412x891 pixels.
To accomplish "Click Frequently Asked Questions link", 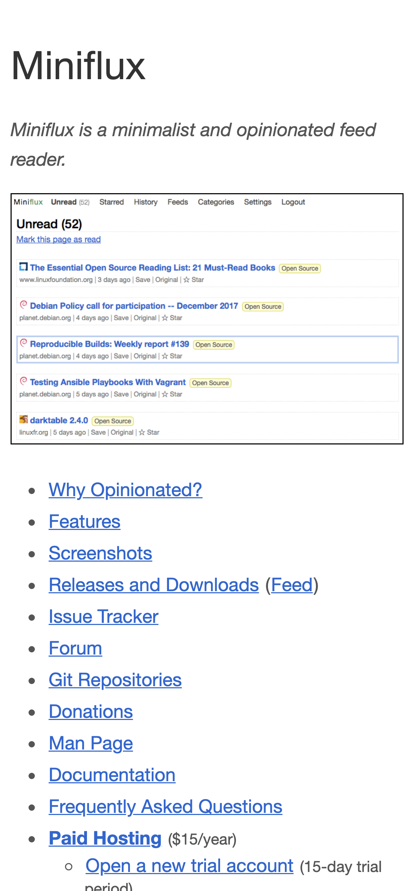I will pos(166,807).
